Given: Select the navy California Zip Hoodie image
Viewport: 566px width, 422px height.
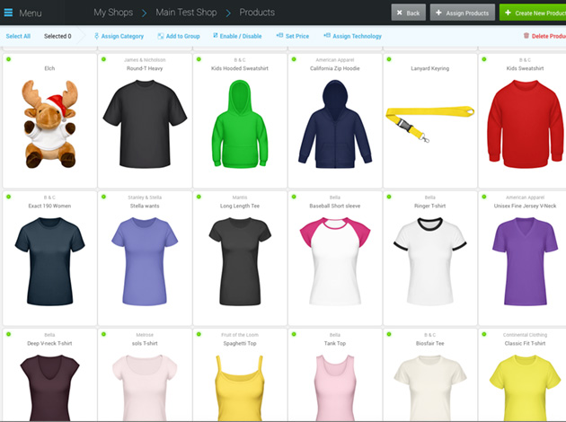Looking at the screenshot, I should click(x=335, y=124).
